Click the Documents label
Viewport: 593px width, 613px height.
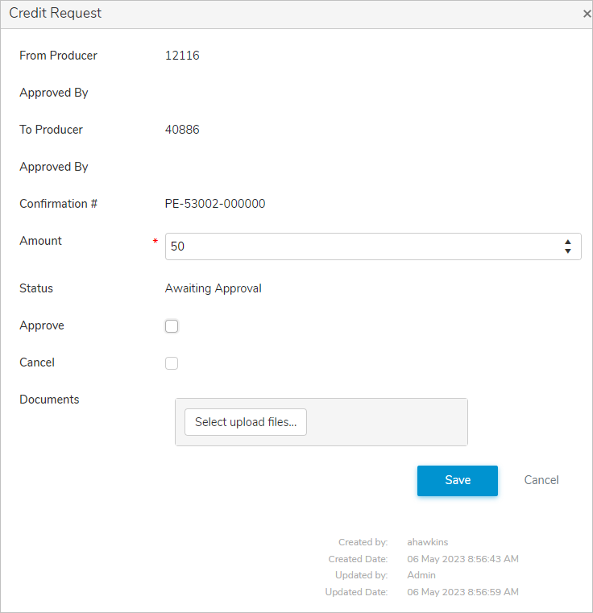pos(49,400)
